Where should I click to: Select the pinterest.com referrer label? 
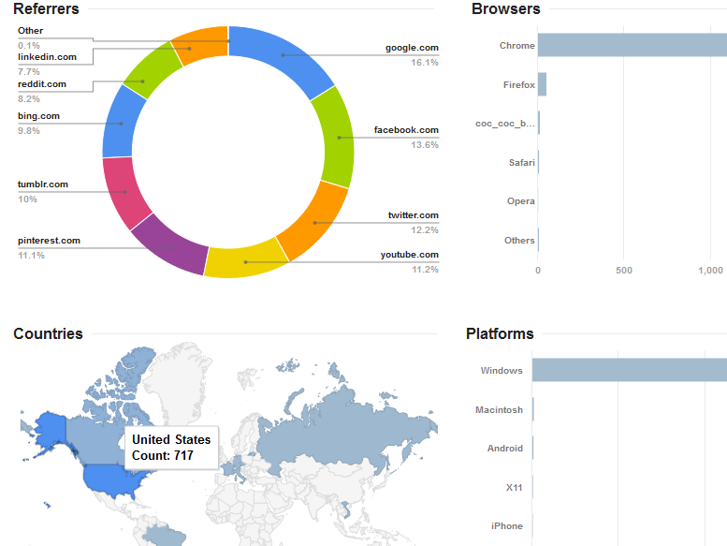click(50, 241)
